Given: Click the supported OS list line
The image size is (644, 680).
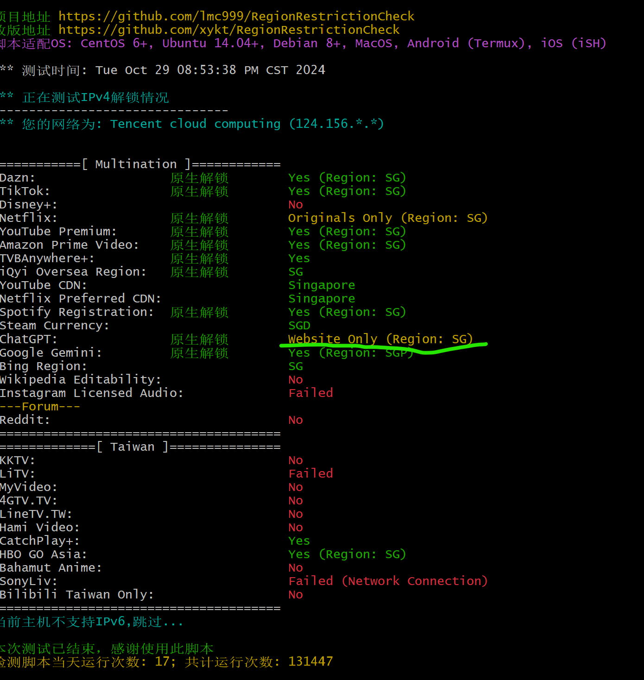Looking at the screenshot, I should [303, 44].
